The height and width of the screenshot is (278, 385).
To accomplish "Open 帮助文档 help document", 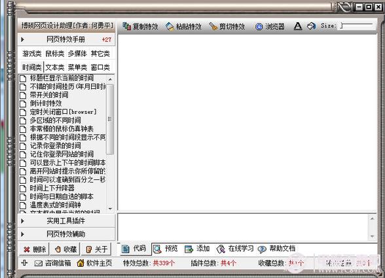I will 276,249.
